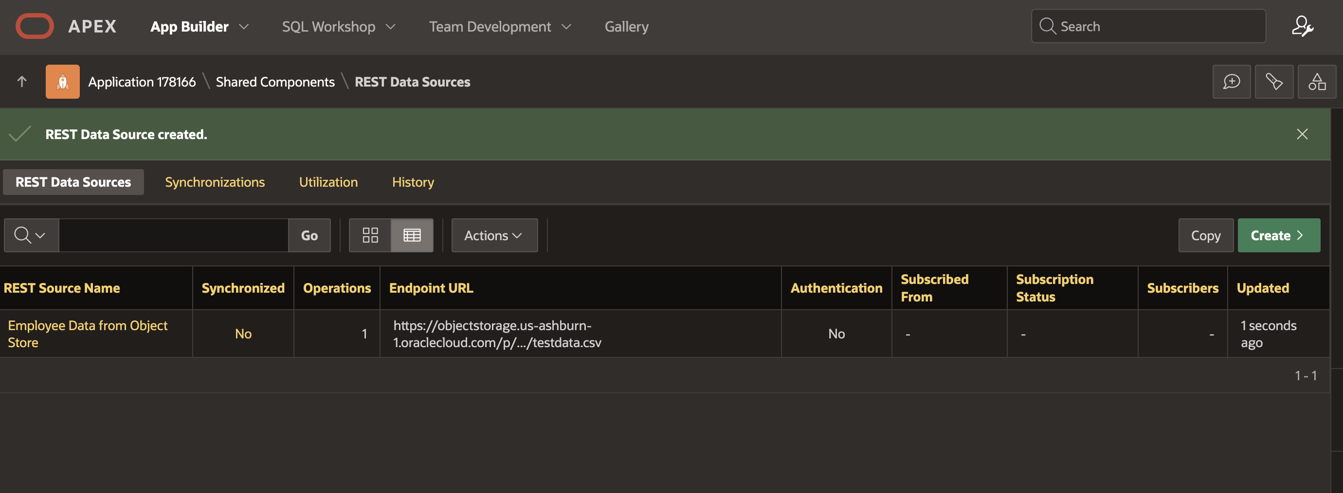This screenshot has height=493, width=1343.
Task: Open the Utilization tab
Action: (x=328, y=182)
